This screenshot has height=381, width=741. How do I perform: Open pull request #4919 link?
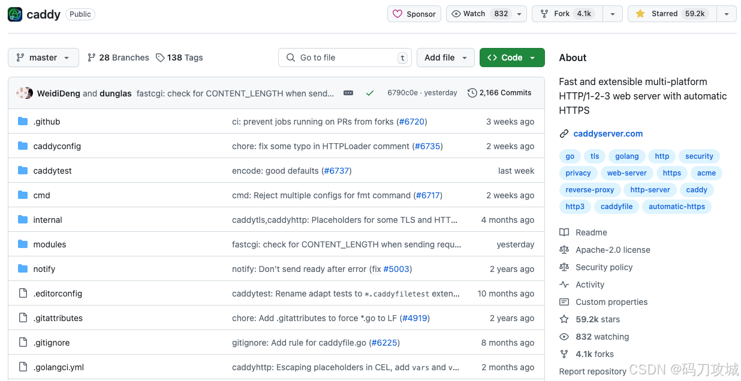(x=415, y=318)
